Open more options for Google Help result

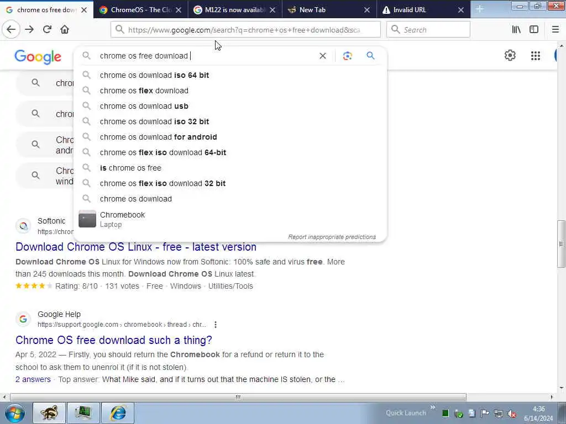click(216, 325)
